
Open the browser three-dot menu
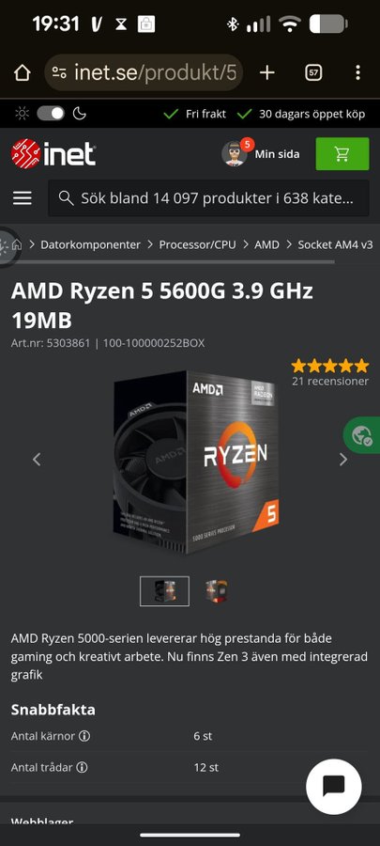point(357,72)
